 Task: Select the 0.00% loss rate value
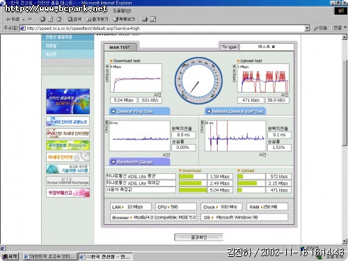[184, 148]
